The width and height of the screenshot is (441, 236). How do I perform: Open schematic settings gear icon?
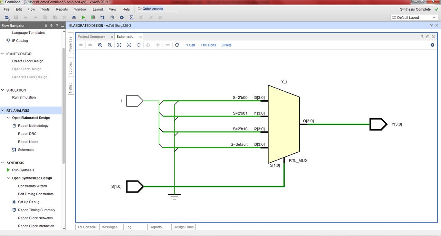coord(432,45)
